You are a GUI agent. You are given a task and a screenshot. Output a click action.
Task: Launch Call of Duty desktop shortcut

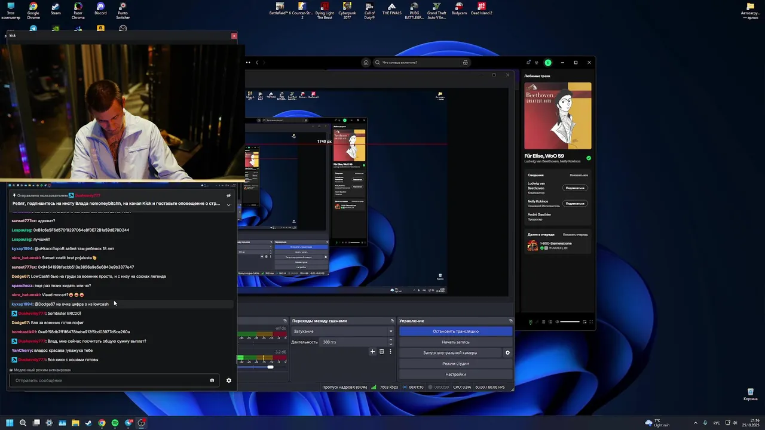[x=369, y=10]
